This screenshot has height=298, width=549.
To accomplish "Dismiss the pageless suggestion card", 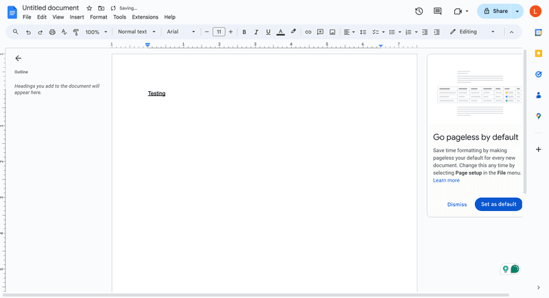I will [457, 205].
